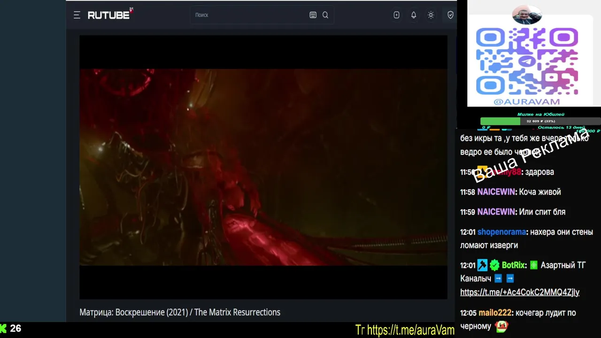The width and height of the screenshot is (601, 338).
Task: Open the t.me/+Ac4CokC2MMQ4Zjly link
Action: coord(520,292)
